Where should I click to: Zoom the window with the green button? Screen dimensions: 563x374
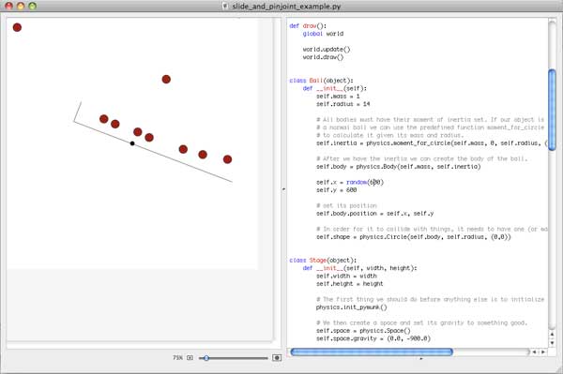point(33,6)
